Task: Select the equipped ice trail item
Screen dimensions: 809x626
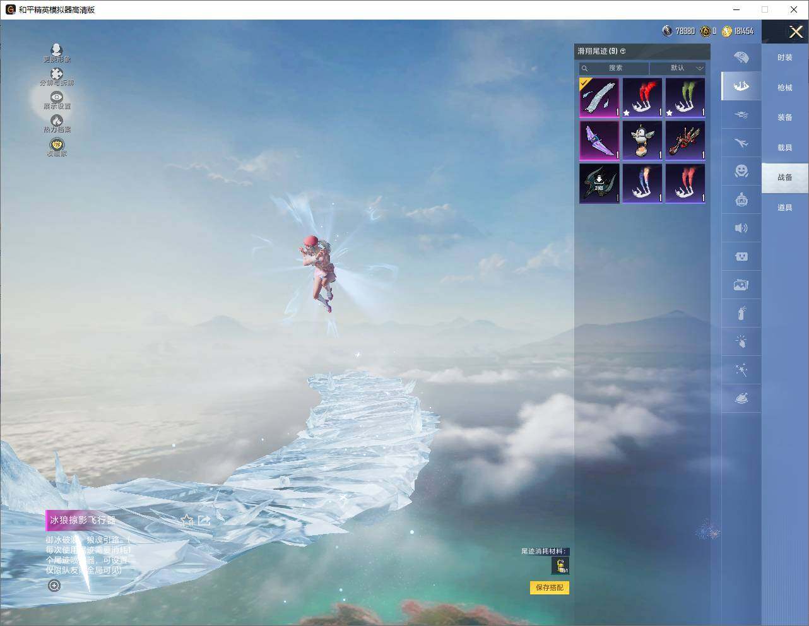Action: point(599,97)
